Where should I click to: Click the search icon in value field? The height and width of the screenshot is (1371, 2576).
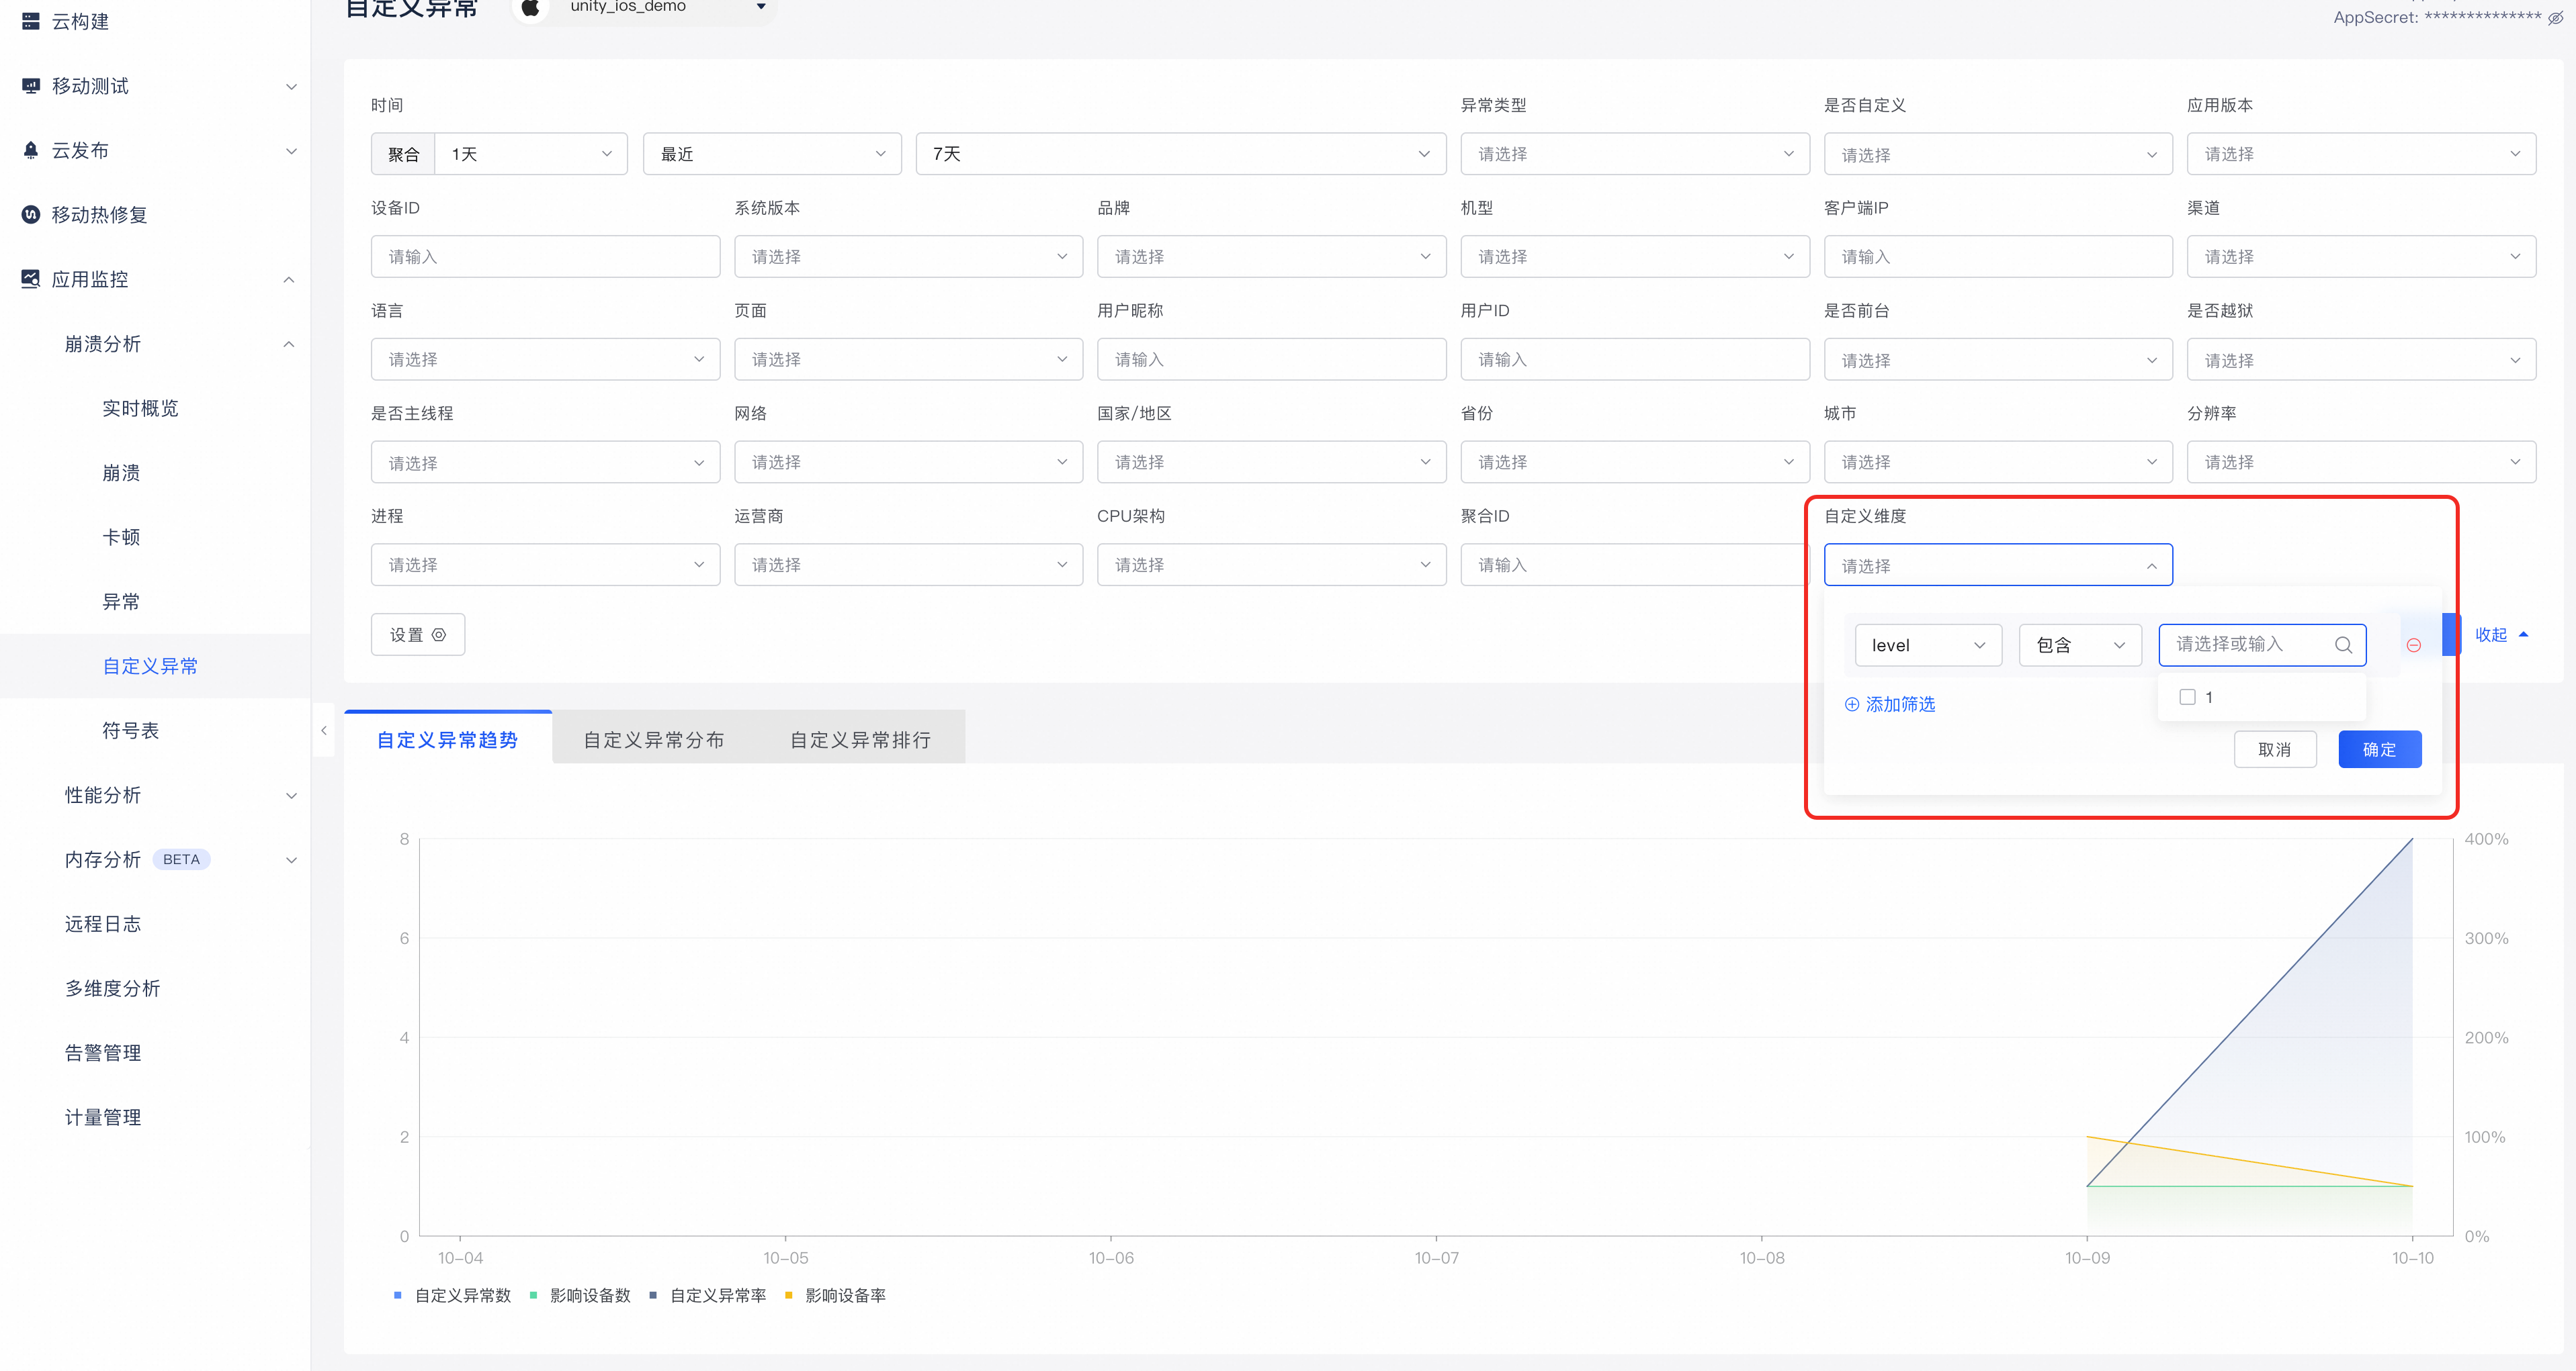click(x=2343, y=645)
